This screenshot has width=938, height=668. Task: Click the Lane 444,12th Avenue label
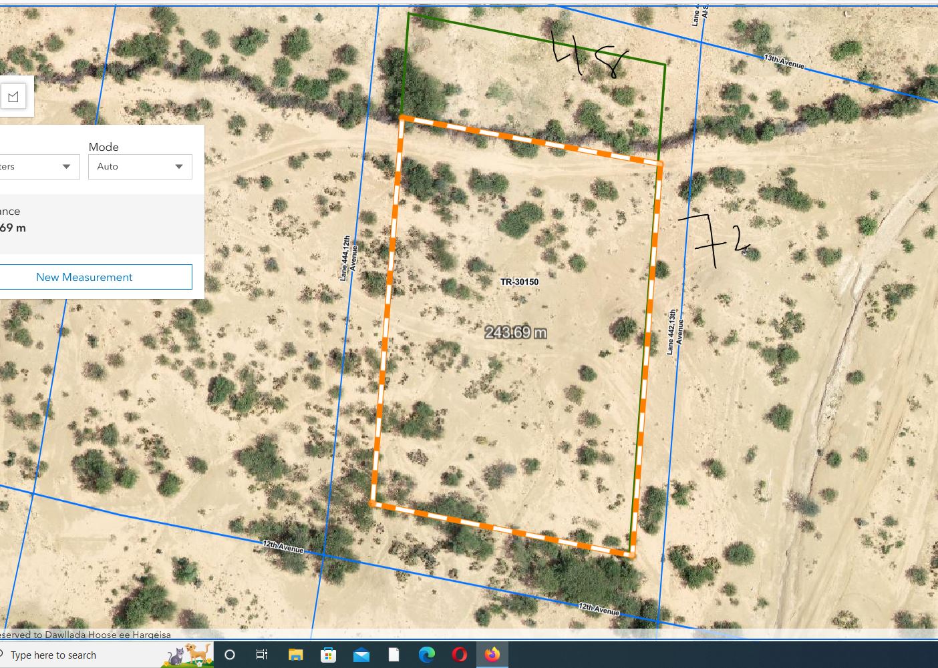point(350,258)
